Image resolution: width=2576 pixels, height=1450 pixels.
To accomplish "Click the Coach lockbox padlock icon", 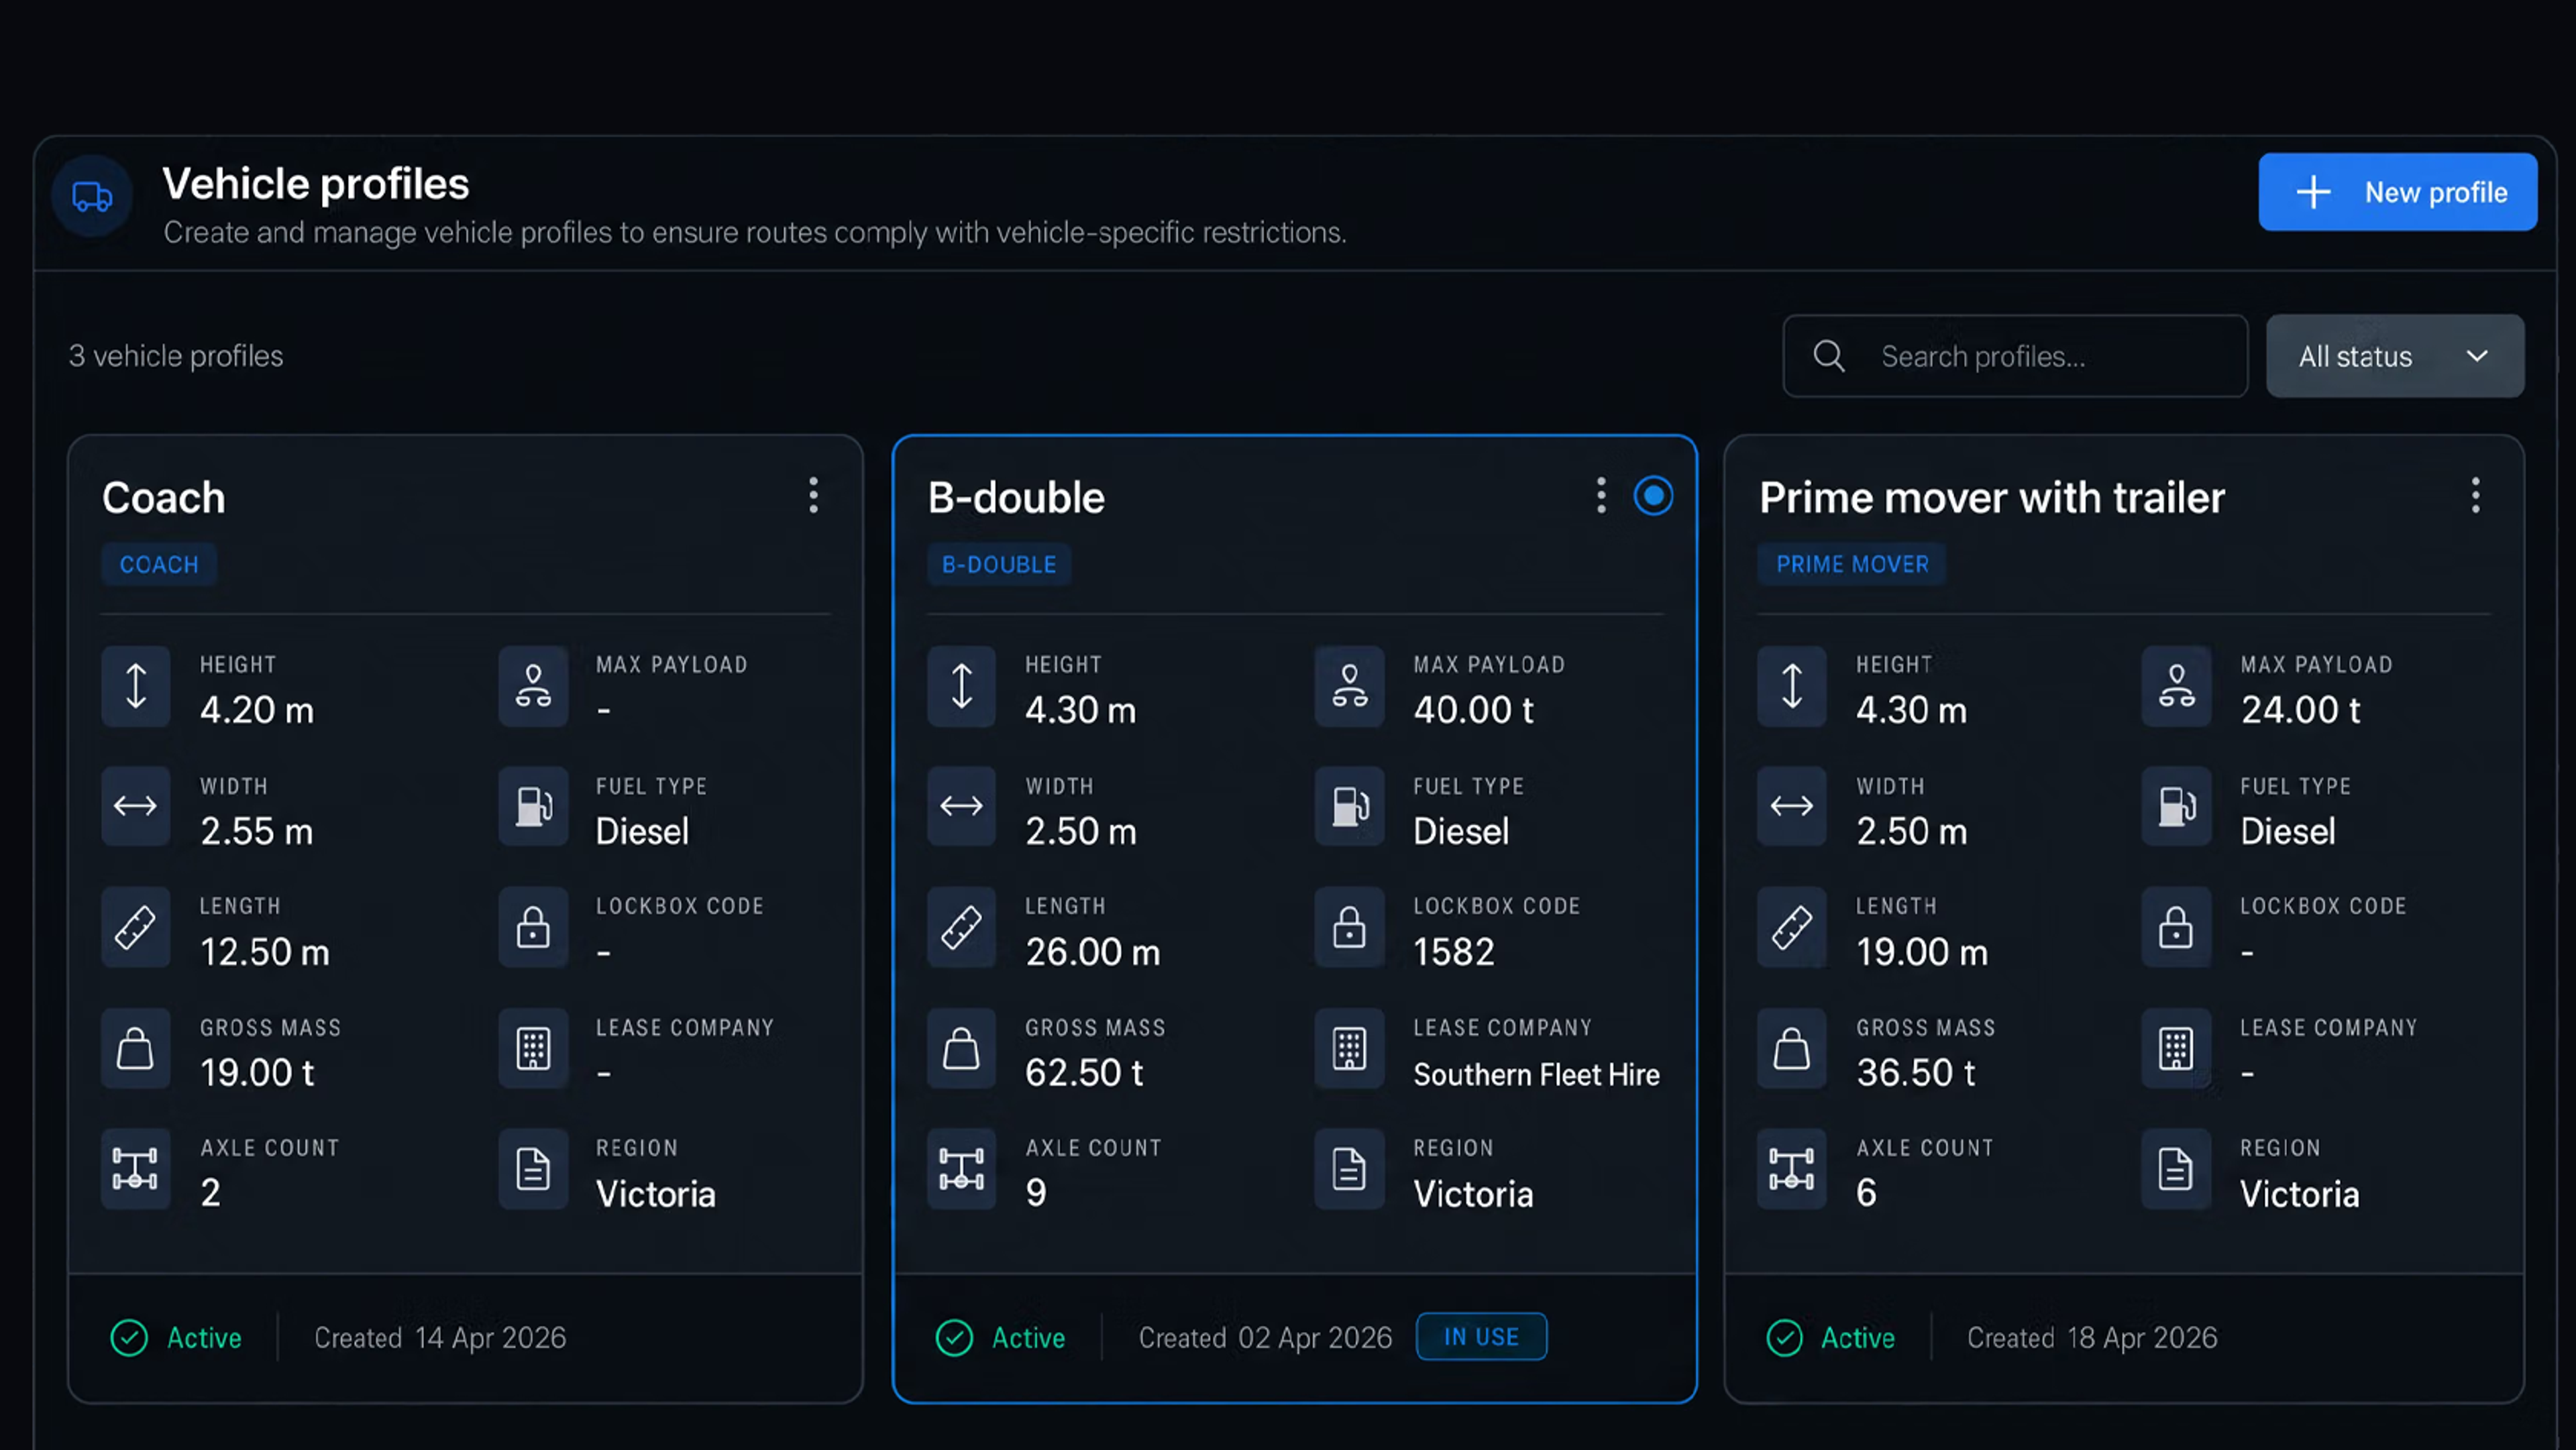I will coord(533,928).
